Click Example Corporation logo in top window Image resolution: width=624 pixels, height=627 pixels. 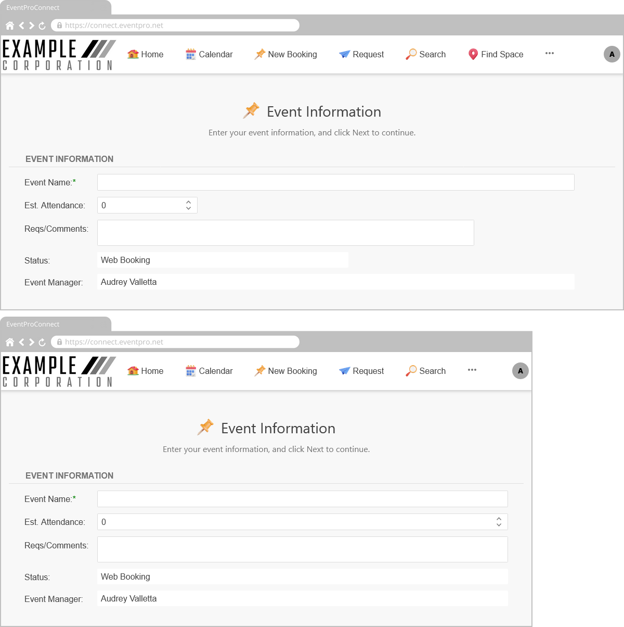coord(58,55)
